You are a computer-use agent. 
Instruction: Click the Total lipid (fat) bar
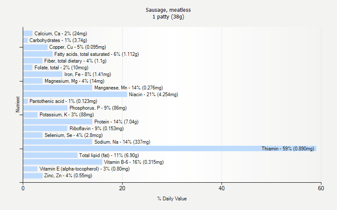pos(50,155)
